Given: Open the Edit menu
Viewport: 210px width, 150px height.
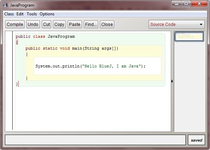Looking at the screenshot, I should (x=20, y=14).
